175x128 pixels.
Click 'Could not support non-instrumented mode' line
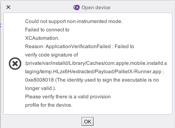74,22
